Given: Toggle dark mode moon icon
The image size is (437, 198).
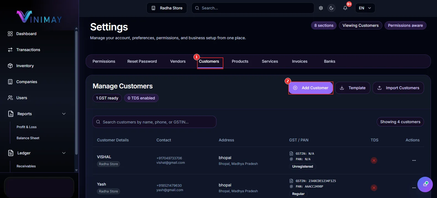Looking at the screenshot, I should (x=331, y=8).
